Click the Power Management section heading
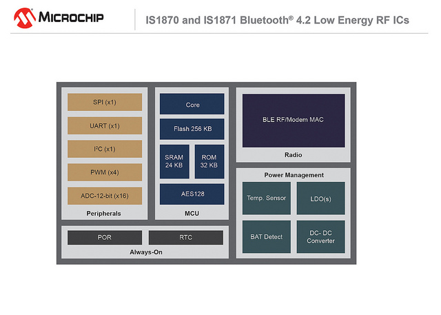This screenshot has height=315, width=441. (294, 175)
